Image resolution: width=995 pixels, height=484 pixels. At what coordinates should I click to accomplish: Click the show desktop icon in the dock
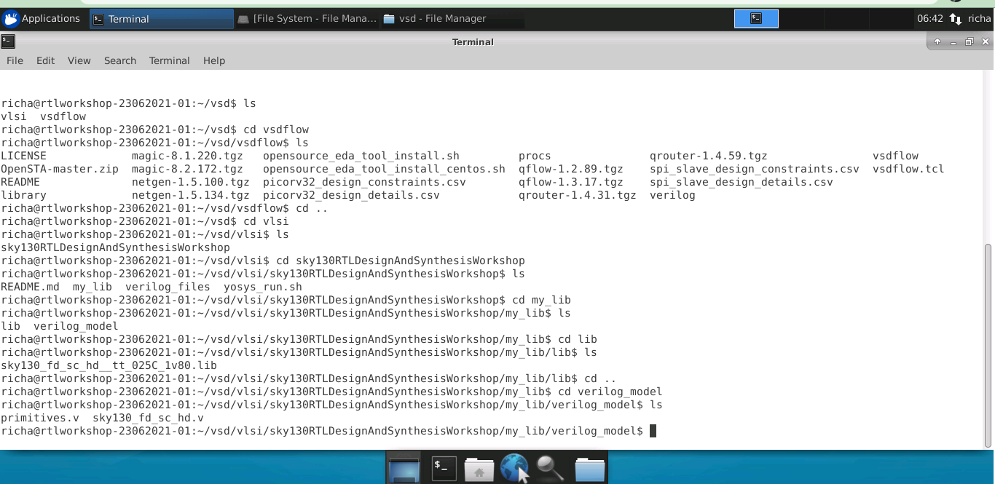pyautogui.click(x=404, y=468)
